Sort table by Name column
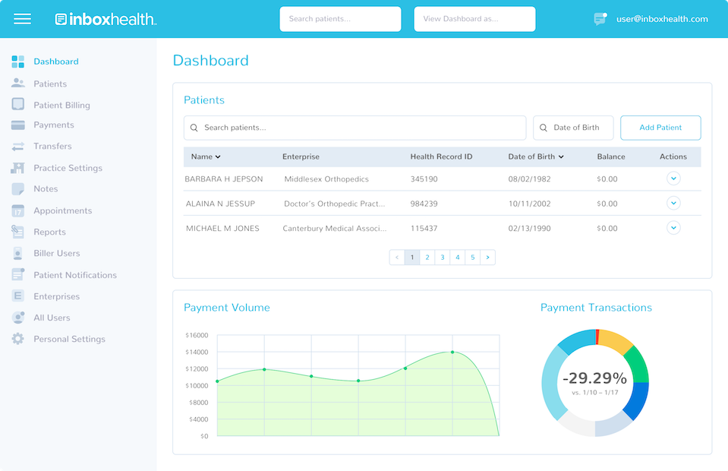This screenshot has width=728, height=471. [x=206, y=157]
